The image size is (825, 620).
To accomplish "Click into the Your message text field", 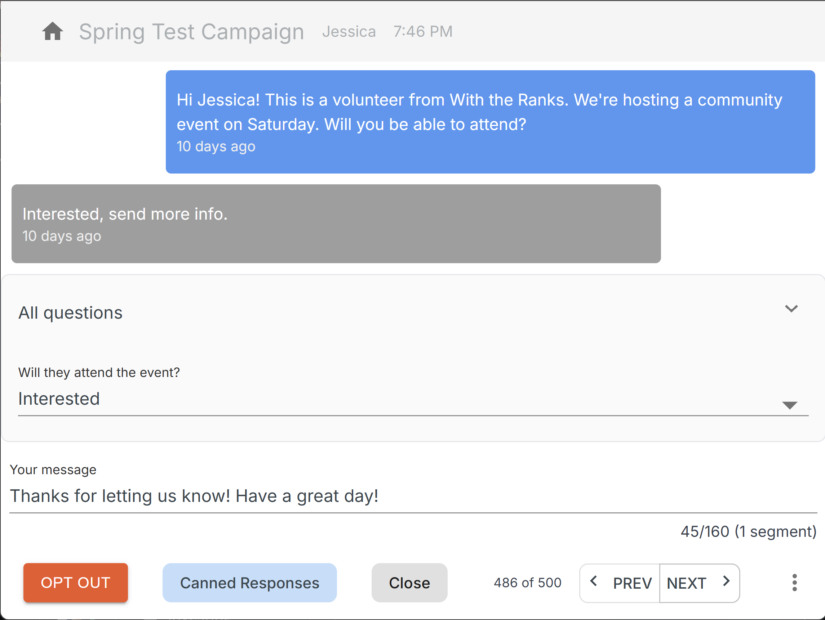I will pyautogui.click(x=410, y=496).
